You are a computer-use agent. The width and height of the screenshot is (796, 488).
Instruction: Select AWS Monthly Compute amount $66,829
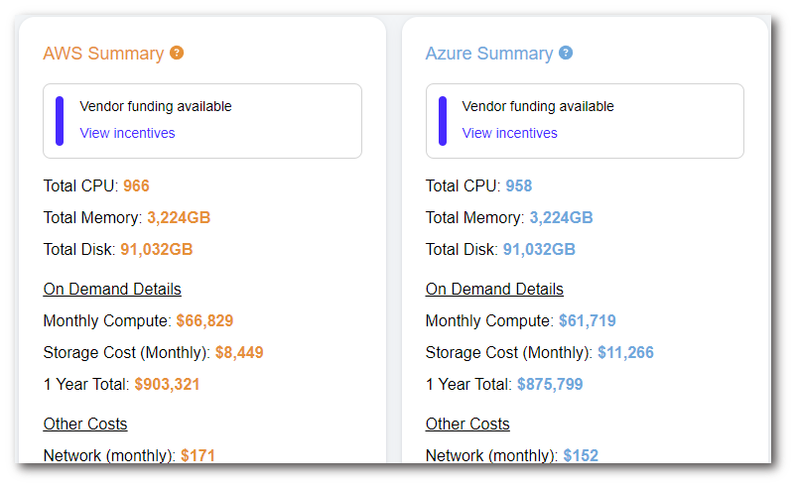click(204, 320)
